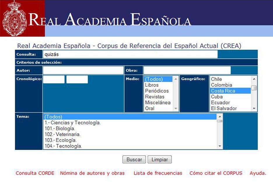Choose Revistas in the Medio list
Image resolution: width=273 pixels, height=182 pixels.
[158, 97]
